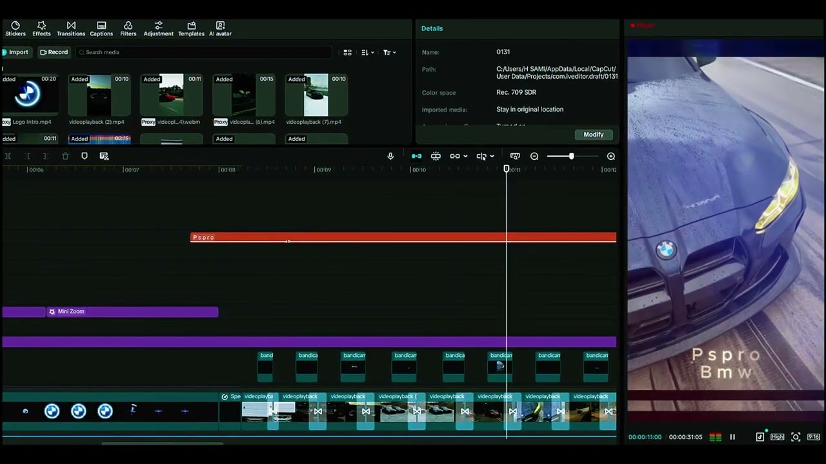Adjust the timeline zoom slider handle
The image size is (826, 464).
571,156
